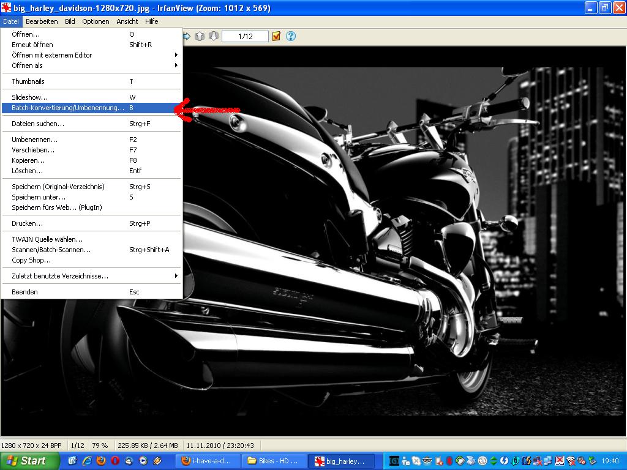Switch to Bikes - HD folder taskbar button
Viewport: 627px width, 470px height.
275,461
